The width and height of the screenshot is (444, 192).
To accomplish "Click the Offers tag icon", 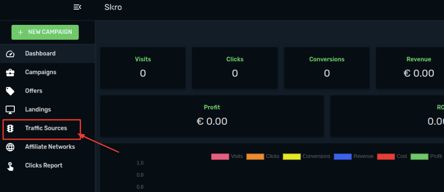I will pos(10,91).
